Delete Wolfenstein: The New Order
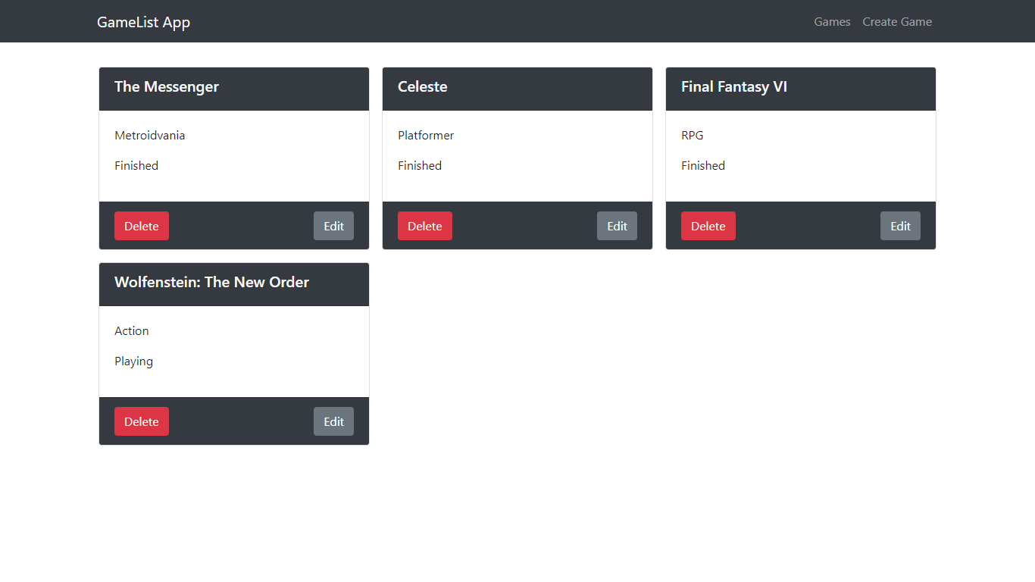 tap(142, 421)
